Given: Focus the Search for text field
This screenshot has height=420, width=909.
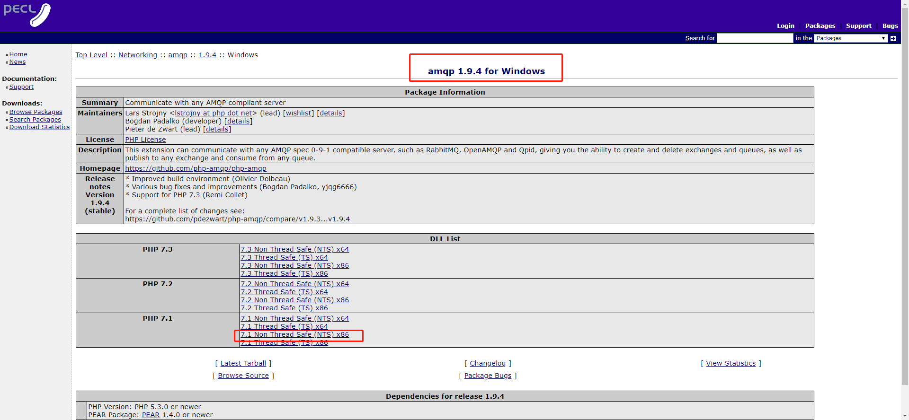Looking at the screenshot, I should (x=755, y=38).
